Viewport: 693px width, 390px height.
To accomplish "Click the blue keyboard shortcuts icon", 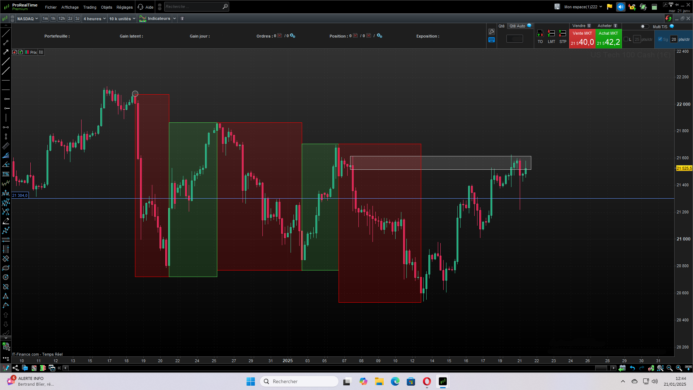I will [x=491, y=40].
